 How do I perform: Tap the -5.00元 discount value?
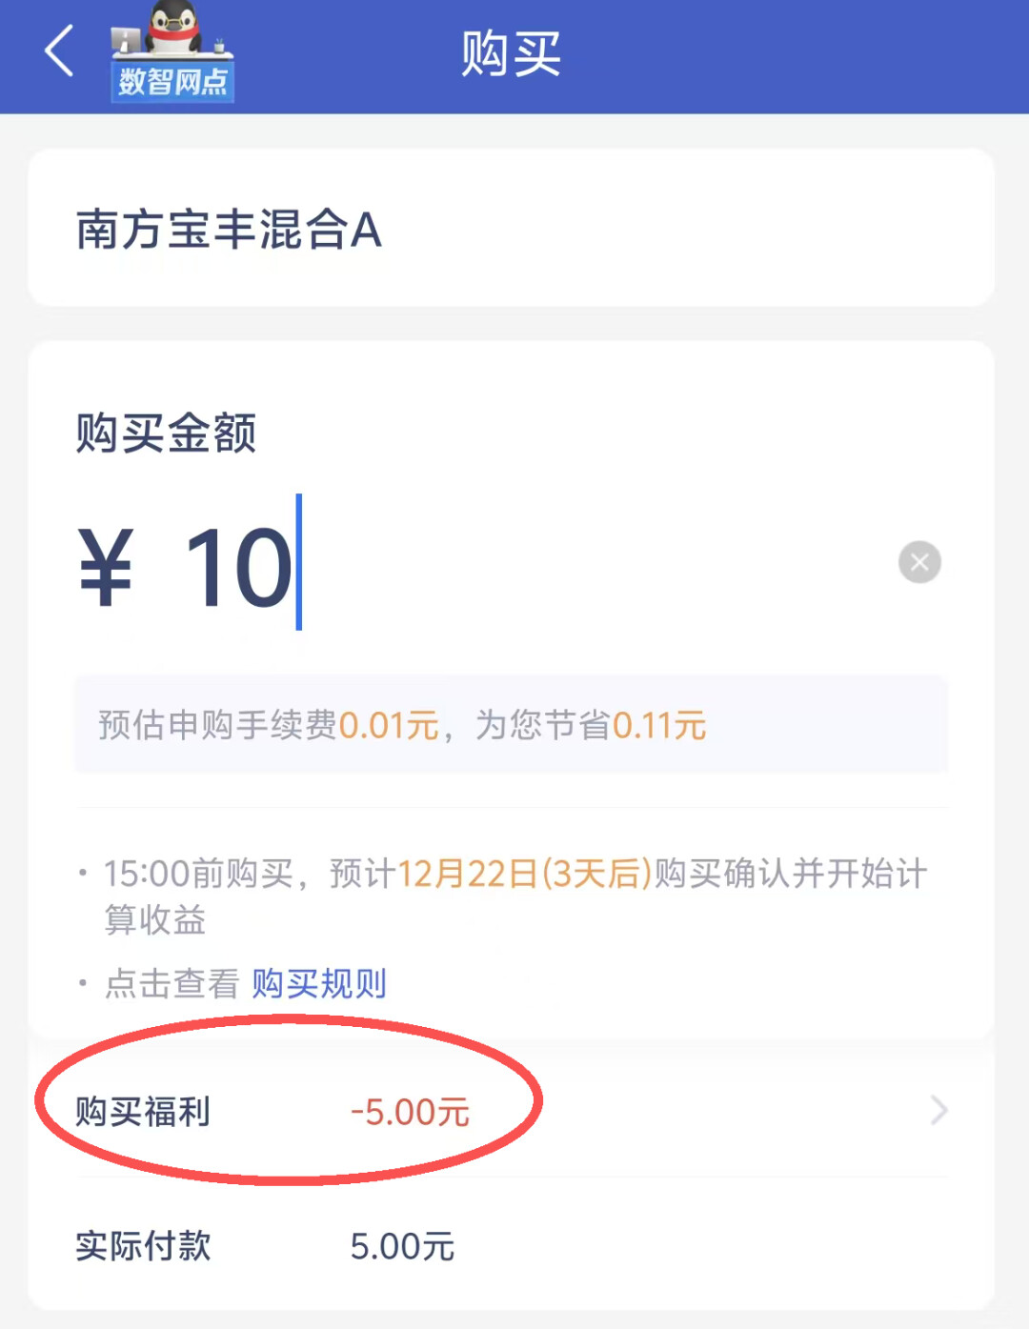point(410,1112)
